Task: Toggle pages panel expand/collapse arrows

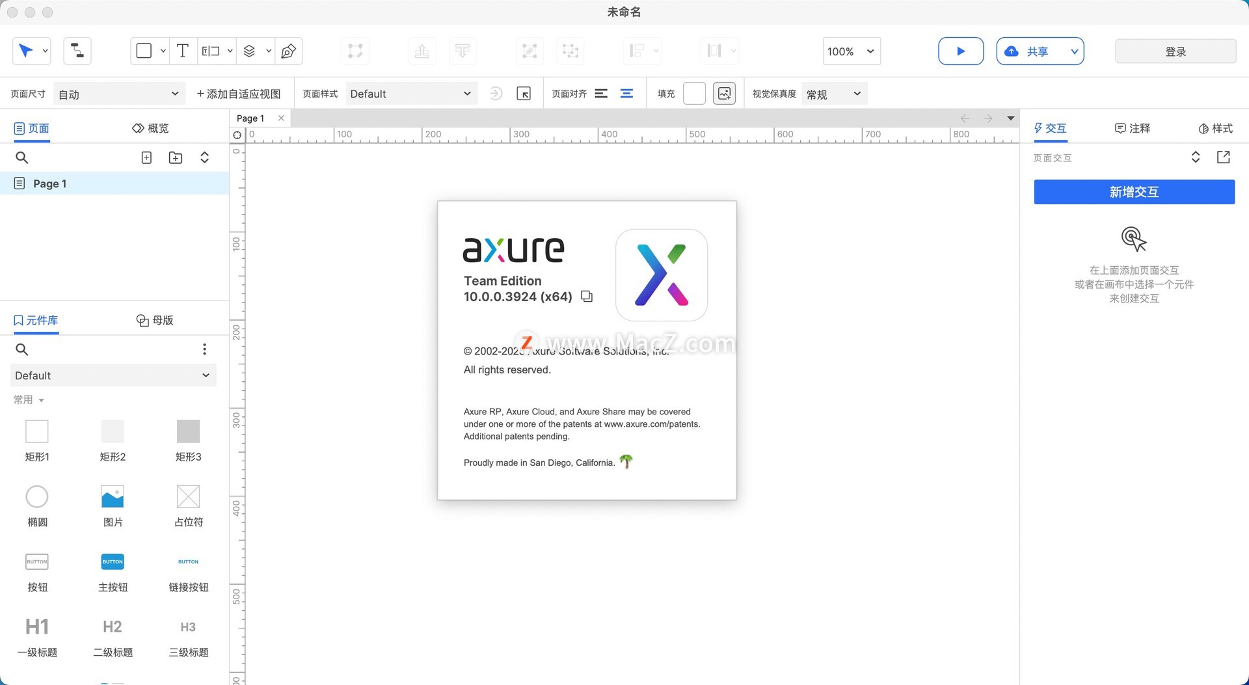Action: [204, 157]
